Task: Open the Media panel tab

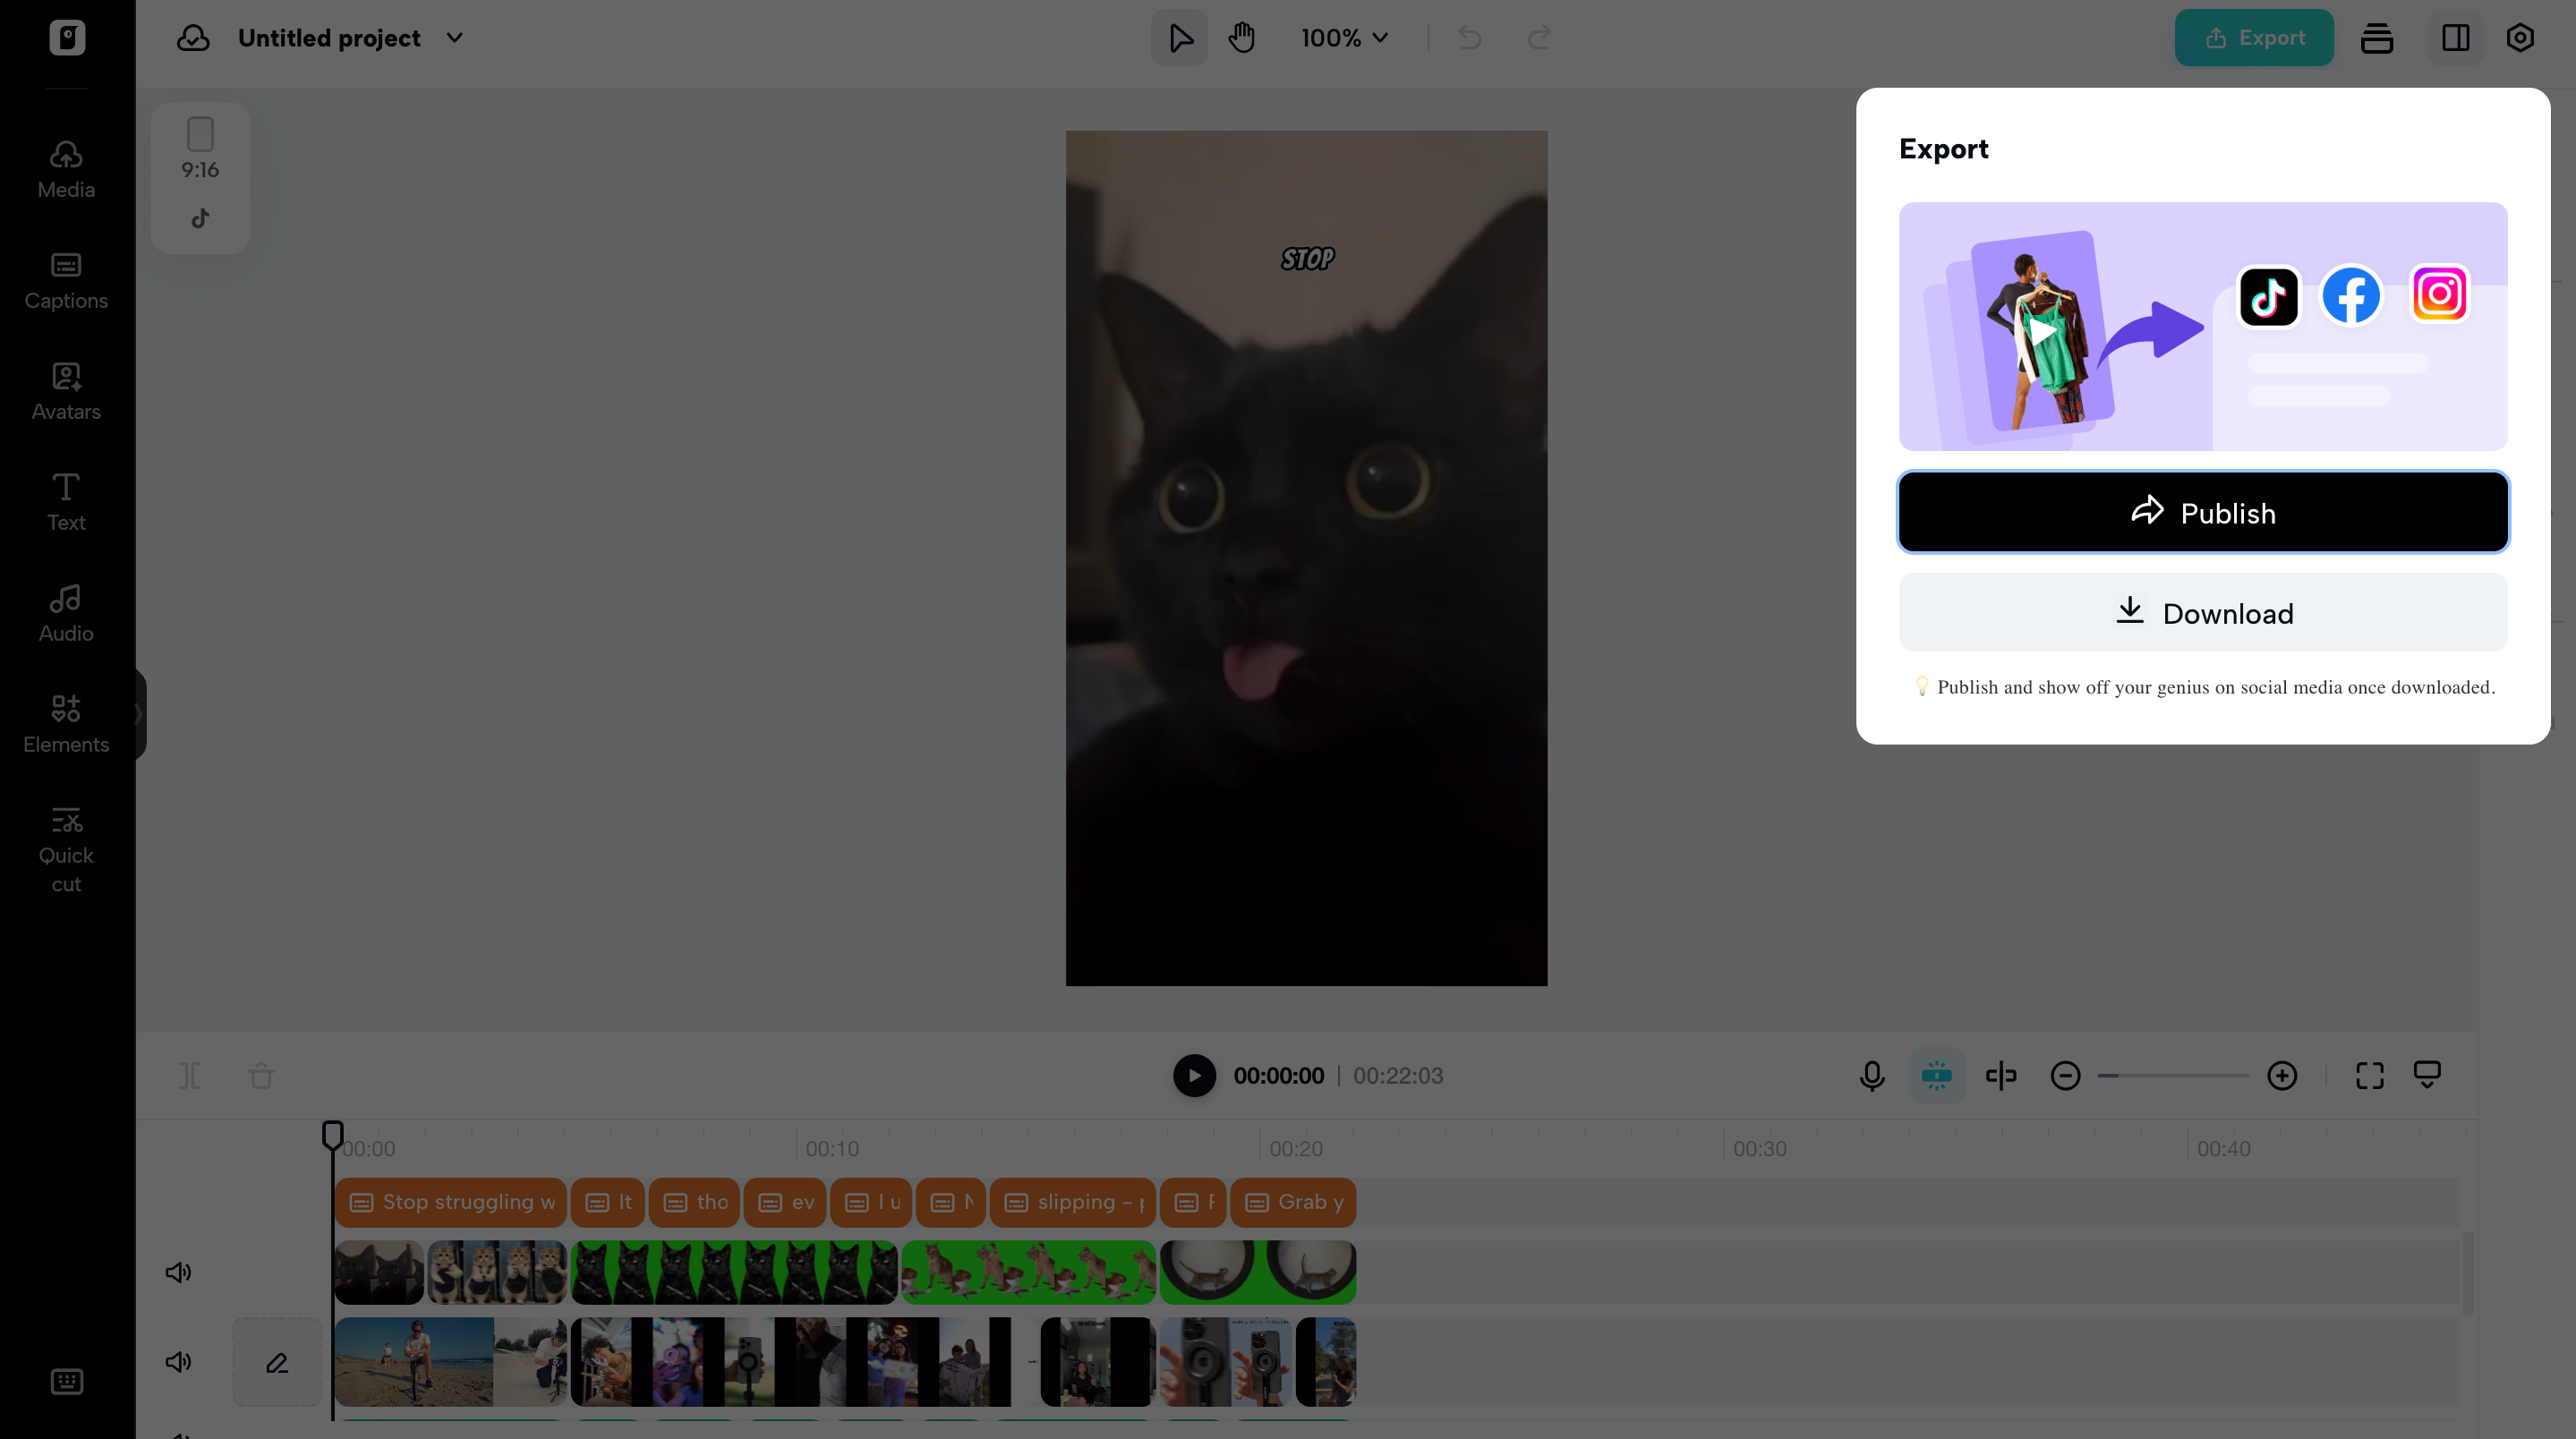Action: (65, 170)
